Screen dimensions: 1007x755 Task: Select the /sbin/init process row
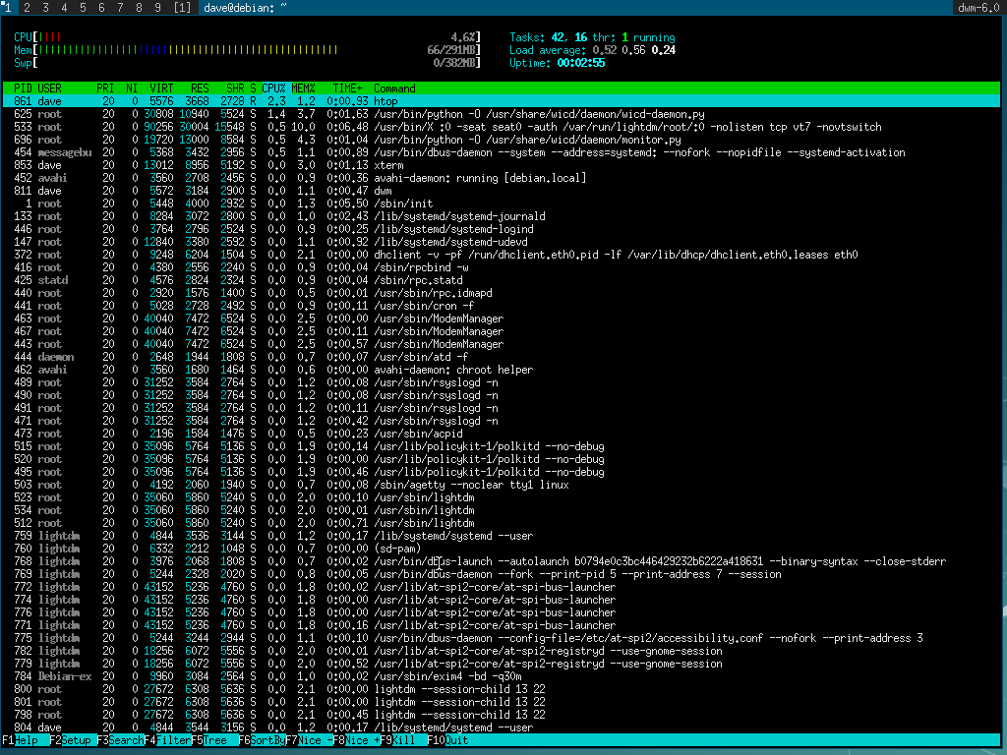click(393, 203)
